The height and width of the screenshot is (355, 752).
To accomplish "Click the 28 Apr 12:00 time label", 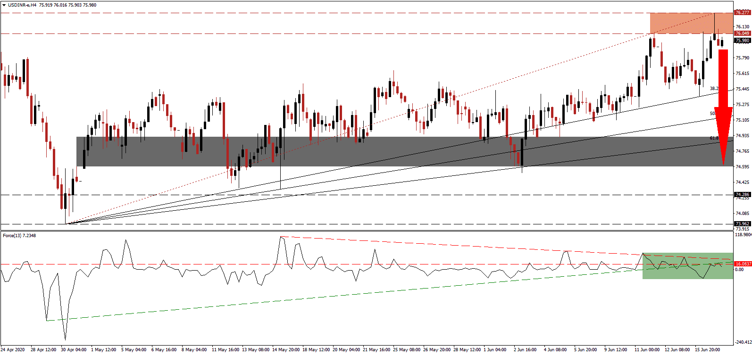I will click(x=43, y=350).
